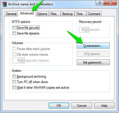The height and width of the screenshot is (113, 119).
Task: Enable Save file security checkbox
Action: (14, 28)
